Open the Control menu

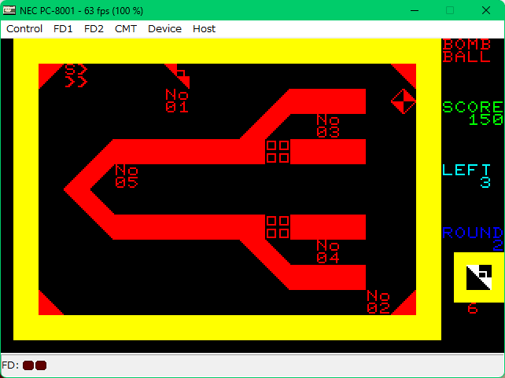[24, 28]
